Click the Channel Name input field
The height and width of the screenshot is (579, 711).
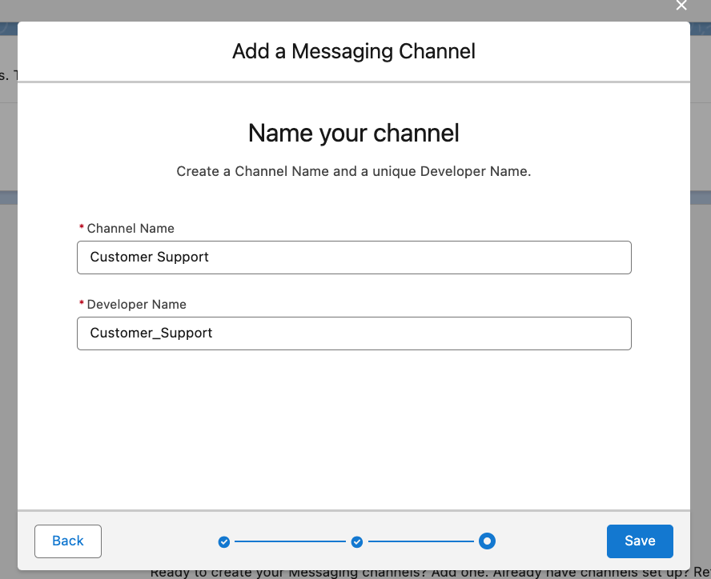click(x=354, y=258)
